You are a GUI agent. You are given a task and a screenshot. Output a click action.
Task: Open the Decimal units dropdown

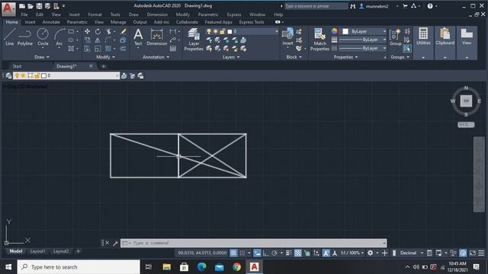[411, 253]
